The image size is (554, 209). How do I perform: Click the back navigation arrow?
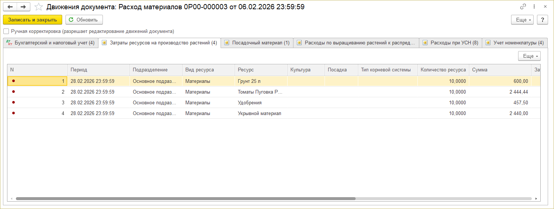point(10,7)
